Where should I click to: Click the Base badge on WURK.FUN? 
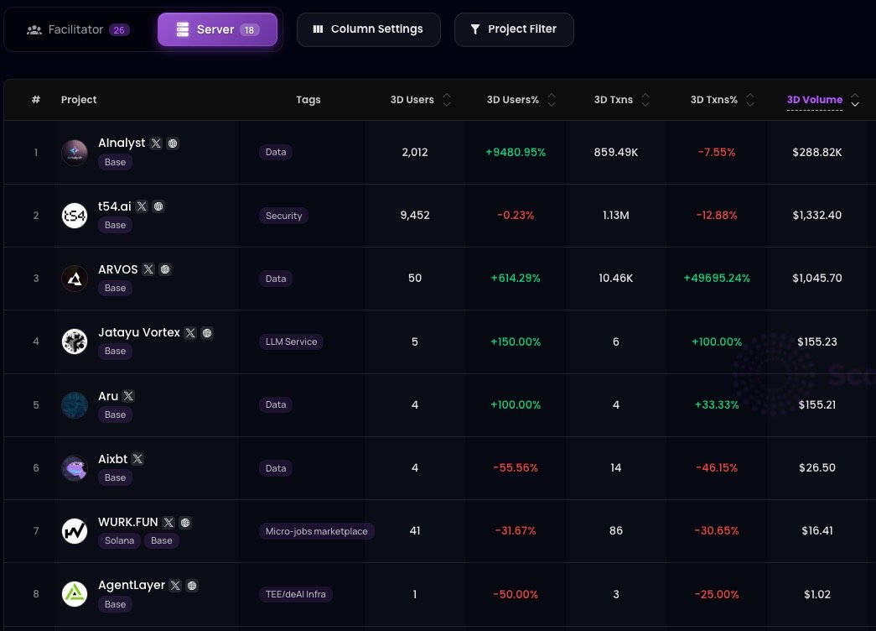(x=162, y=540)
